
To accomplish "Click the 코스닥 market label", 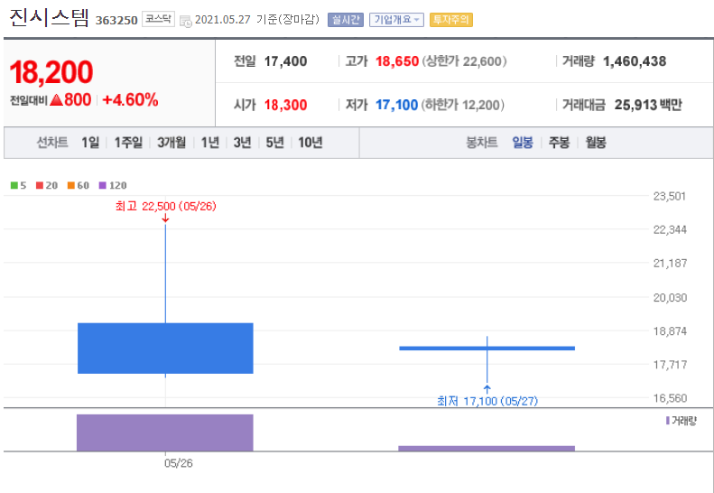I will click(159, 19).
